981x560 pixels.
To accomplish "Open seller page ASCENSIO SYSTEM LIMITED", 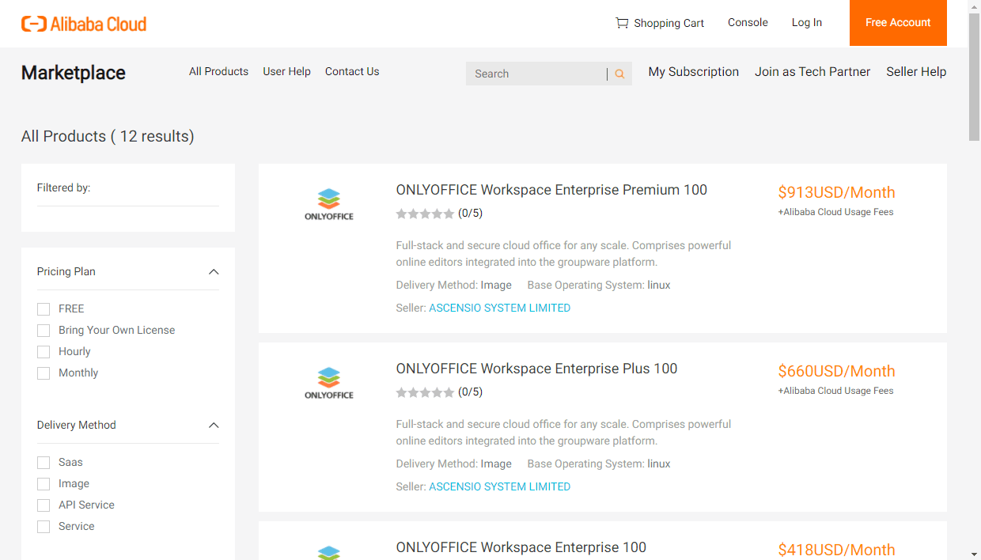I will pyautogui.click(x=499, y=308).
